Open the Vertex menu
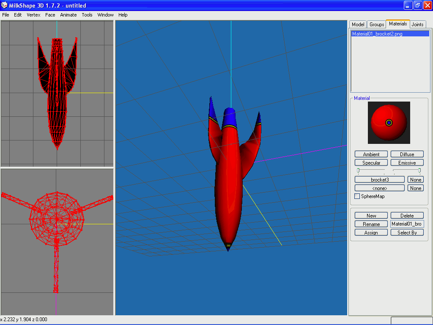This screenshot has width=433, height=325. (x=33, y=15)
